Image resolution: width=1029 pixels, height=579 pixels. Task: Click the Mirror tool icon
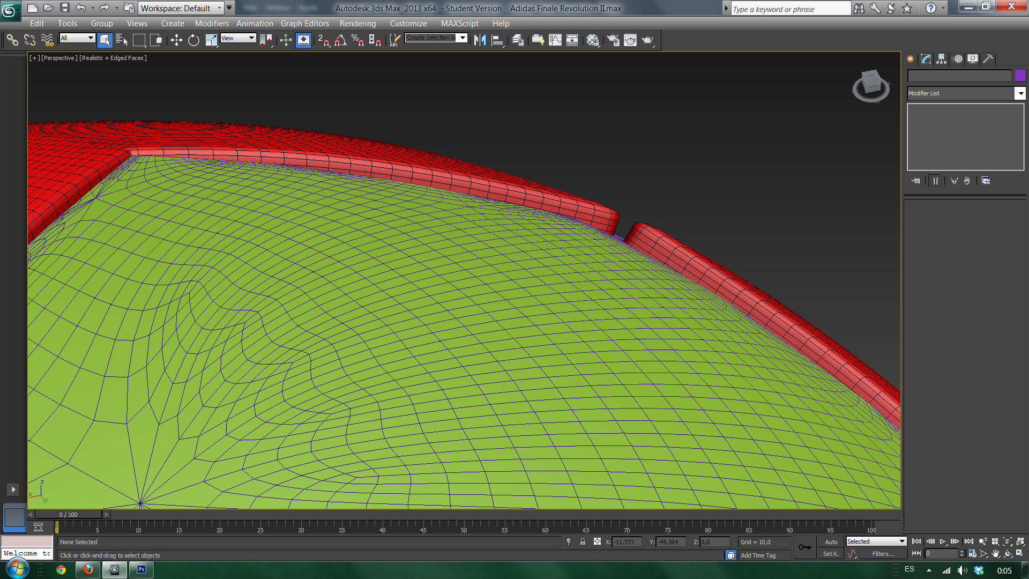480,40
